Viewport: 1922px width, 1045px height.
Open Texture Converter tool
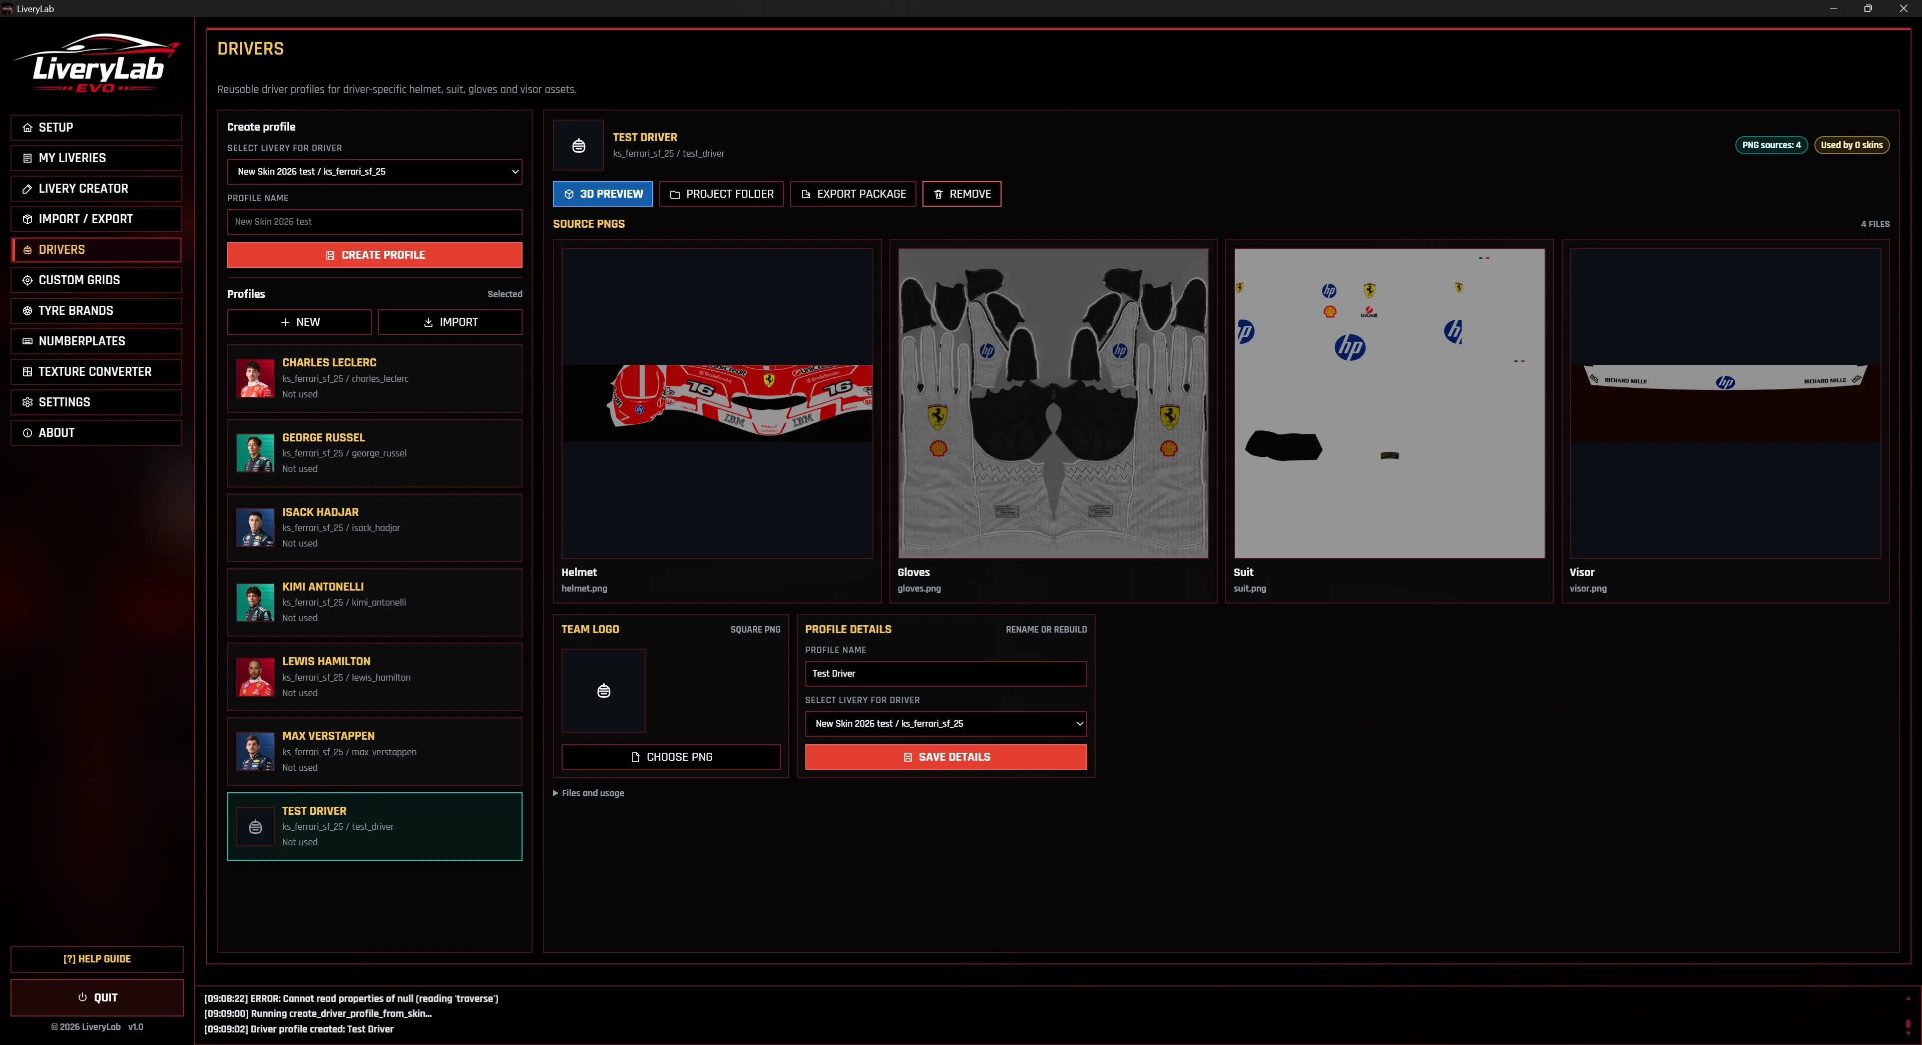[96, 372]
